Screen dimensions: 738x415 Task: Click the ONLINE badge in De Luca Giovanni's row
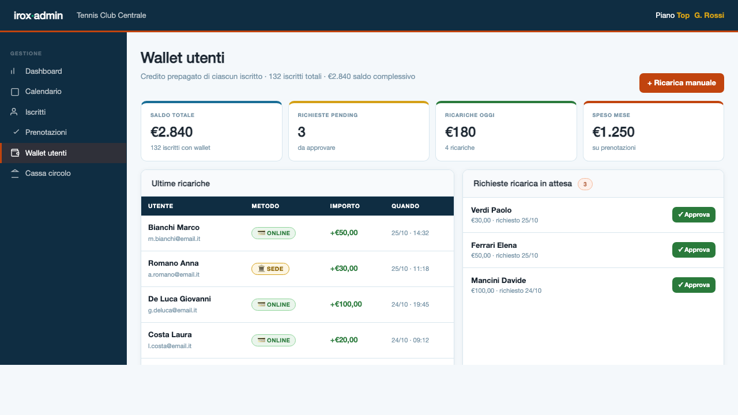point(273,304)
